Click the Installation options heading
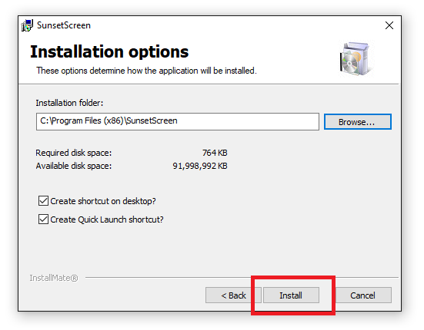The height and width of the screenshot is (330, 424). [x=109, y=51]
